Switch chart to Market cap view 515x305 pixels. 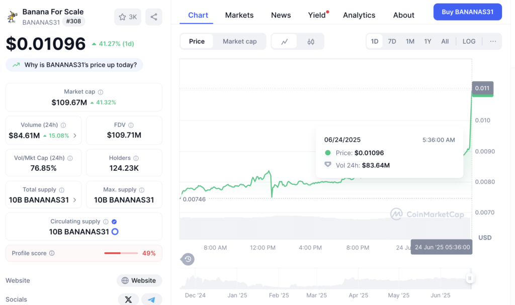(x=240, y=41)
